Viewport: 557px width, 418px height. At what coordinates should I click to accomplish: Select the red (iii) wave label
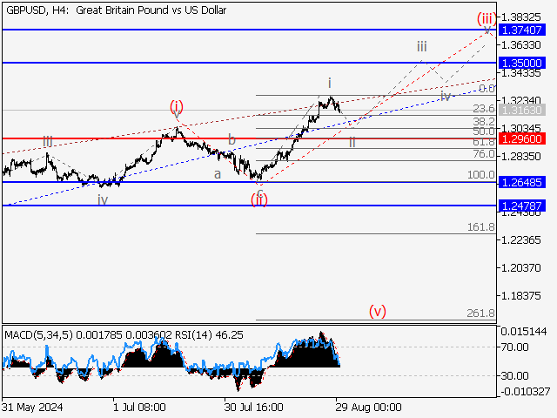tap(487, 17)
